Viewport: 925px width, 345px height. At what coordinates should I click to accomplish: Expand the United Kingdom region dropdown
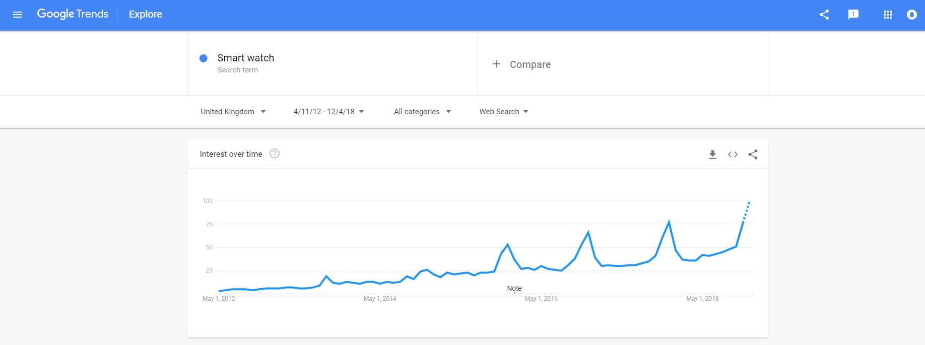coord(233,112)
